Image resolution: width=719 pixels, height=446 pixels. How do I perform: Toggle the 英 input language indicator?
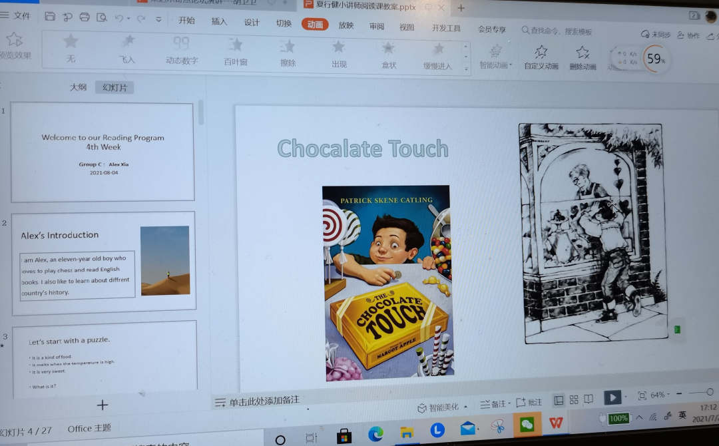[x=682, y=415]
